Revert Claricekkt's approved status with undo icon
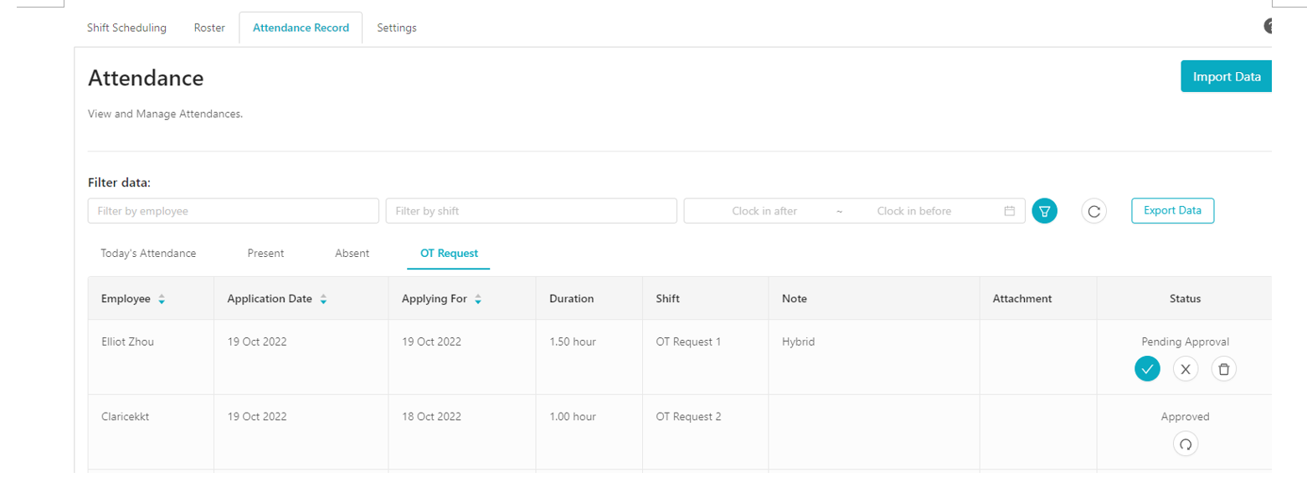The width and height of the screenshot is (1307, 488). pos(1186,444)
